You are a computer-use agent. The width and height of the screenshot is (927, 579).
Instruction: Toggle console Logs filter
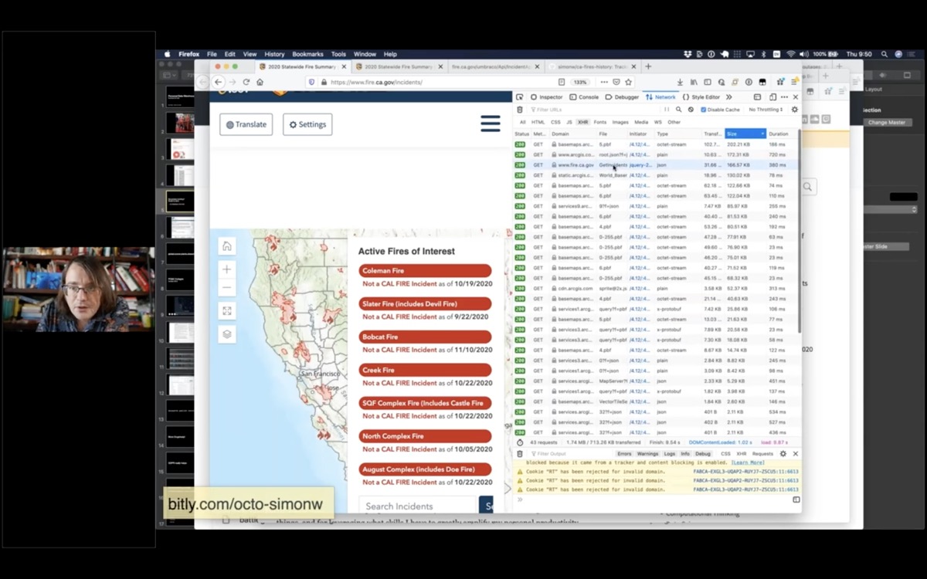670,454
